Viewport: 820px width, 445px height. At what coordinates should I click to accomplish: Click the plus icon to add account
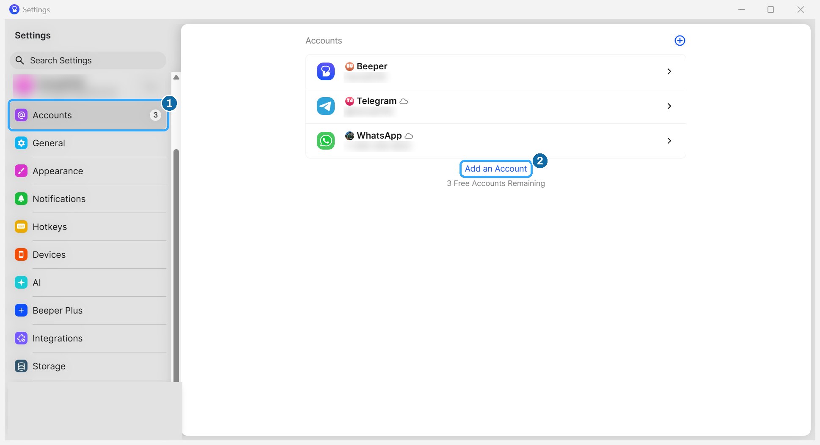pos(680,41)
